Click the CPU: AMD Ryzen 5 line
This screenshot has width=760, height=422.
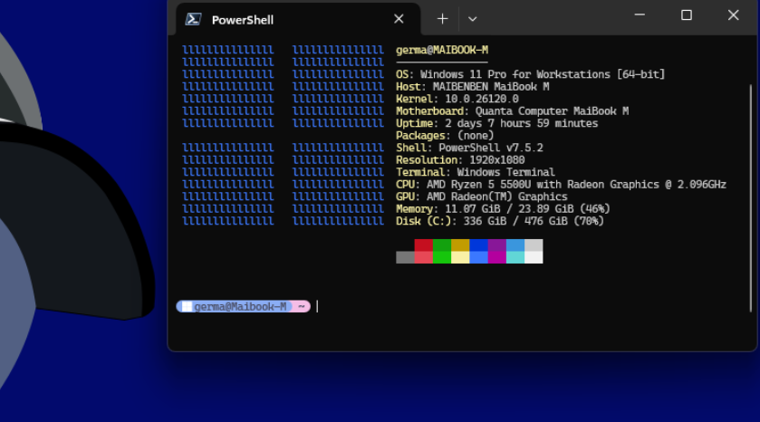coord(561,185)
